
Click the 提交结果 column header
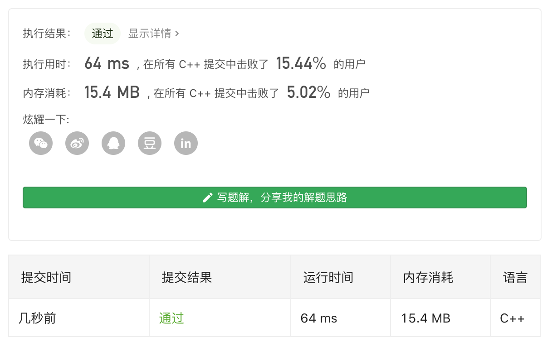point(187,277)
